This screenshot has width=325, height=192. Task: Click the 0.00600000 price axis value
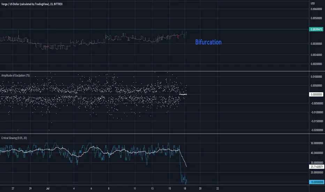[316, 9]
